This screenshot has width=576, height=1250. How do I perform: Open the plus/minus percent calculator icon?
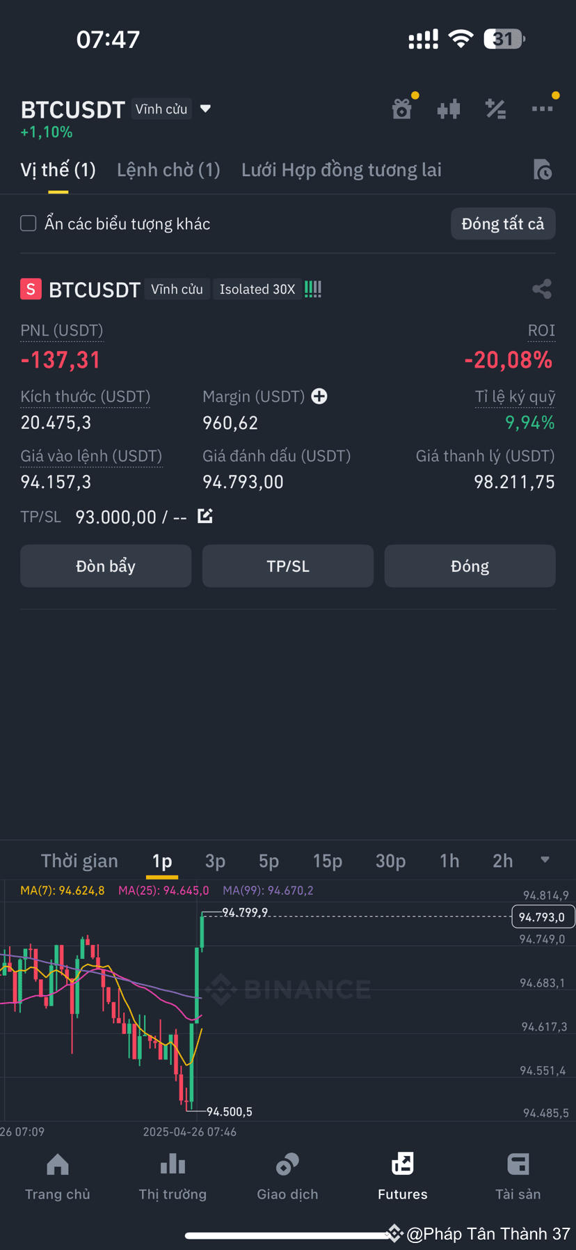click(495, 109)
